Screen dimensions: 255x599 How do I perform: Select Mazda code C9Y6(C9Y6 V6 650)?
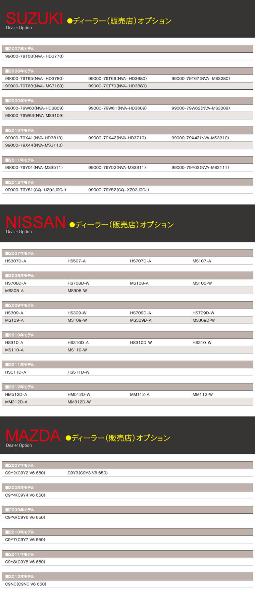coord(25,517)
